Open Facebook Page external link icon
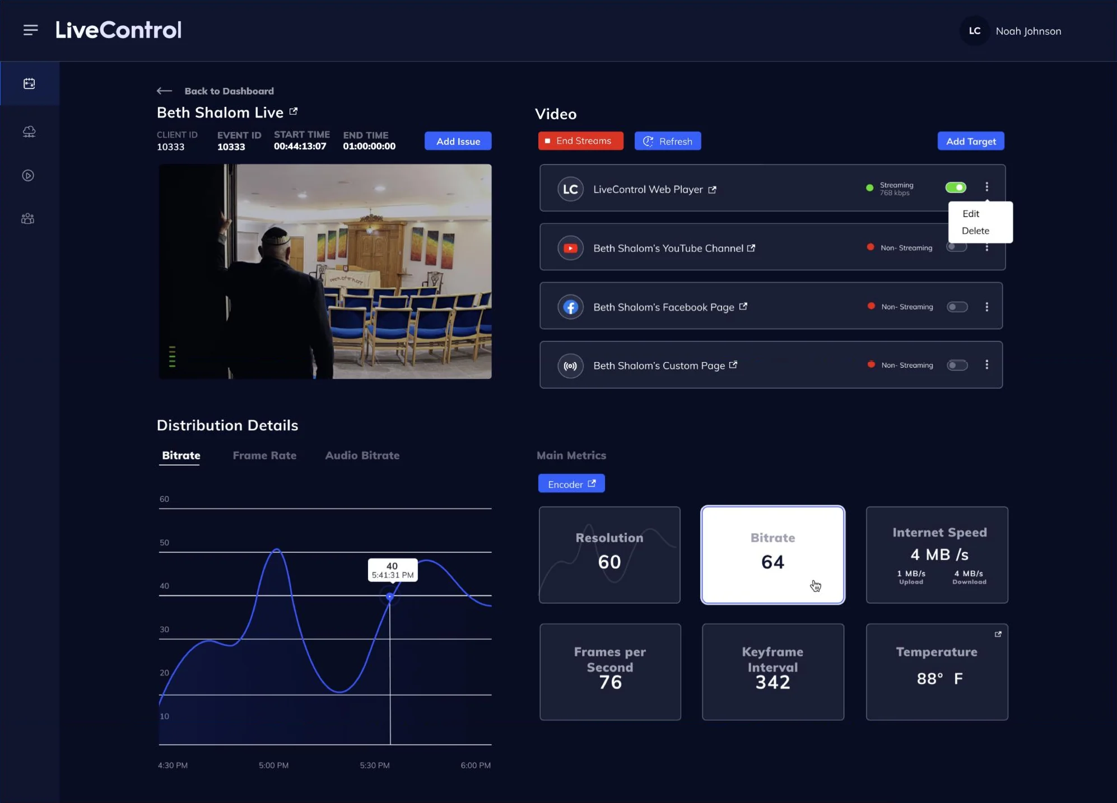Screen dimensions: 1117x803 743,306
